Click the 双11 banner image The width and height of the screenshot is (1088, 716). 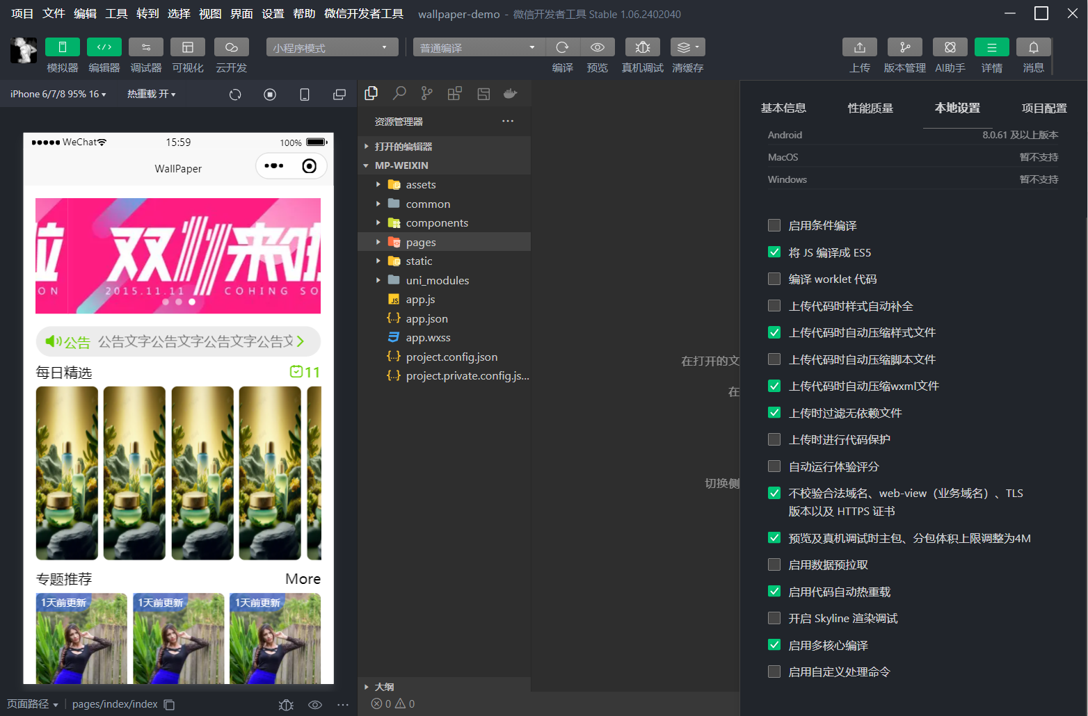tap(178, 256)
